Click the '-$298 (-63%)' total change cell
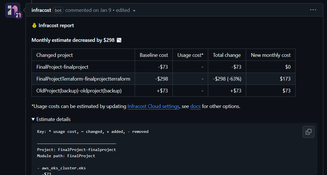Screen dimensions: 327x175 coord(227,79)
